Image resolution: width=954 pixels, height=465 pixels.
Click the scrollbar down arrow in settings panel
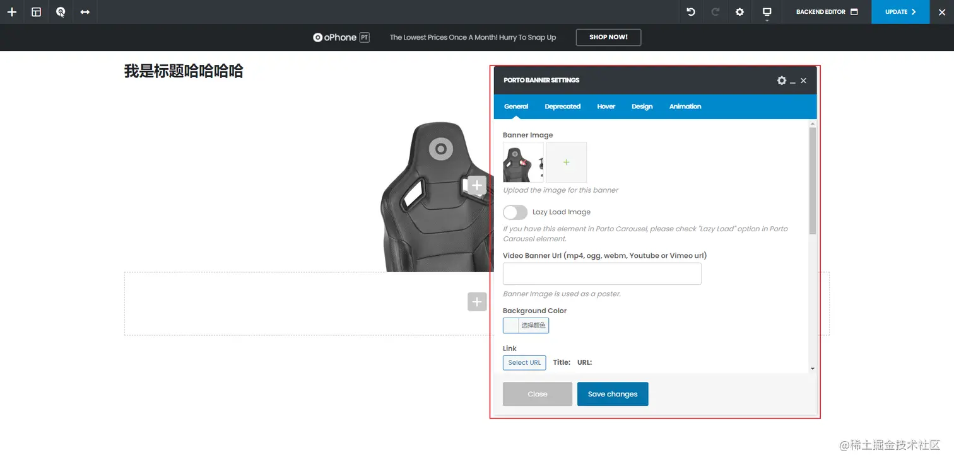(813, 369)
